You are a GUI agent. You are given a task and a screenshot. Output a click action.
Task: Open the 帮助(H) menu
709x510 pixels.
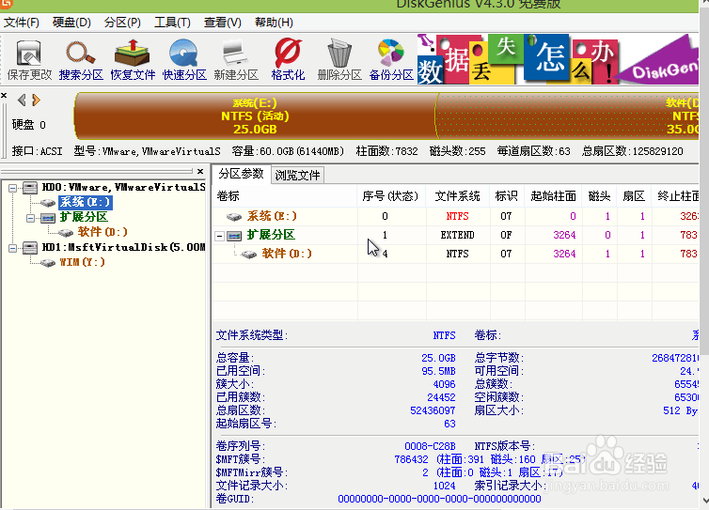click(274, 23)
